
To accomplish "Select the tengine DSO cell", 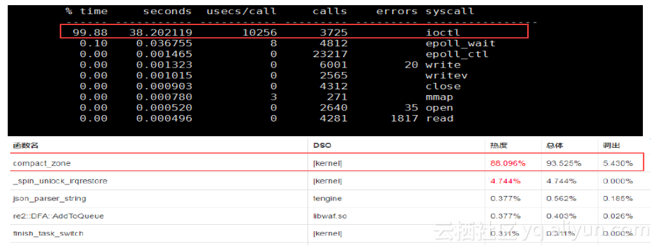I will 328,198.
